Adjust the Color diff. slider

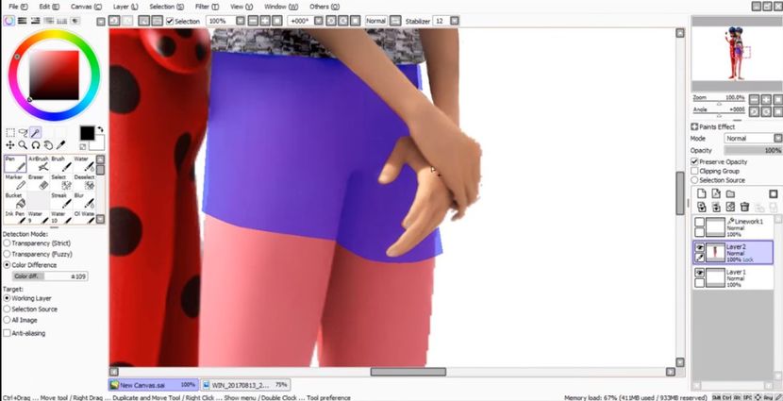(50, 276)
